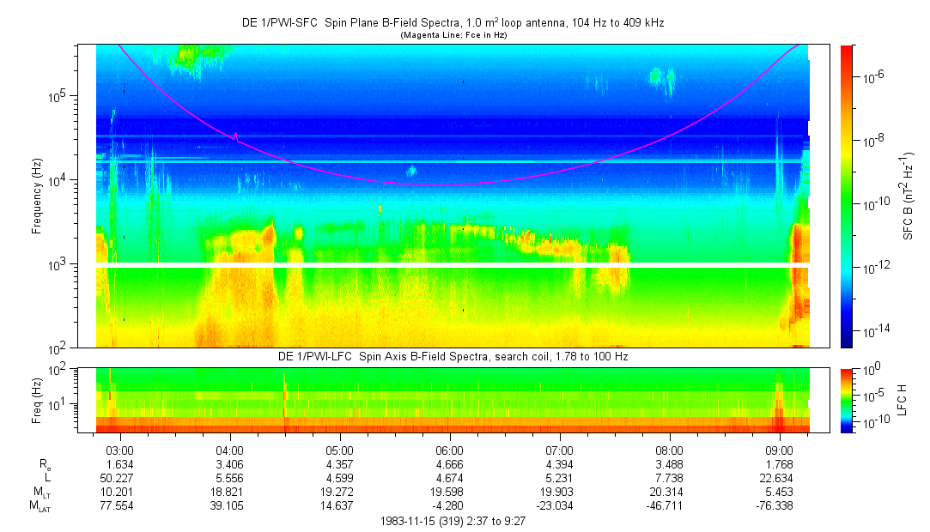Click the 04:00 time axis label
The height and width of the screenshot is (532, 930).
coord(229,450)
